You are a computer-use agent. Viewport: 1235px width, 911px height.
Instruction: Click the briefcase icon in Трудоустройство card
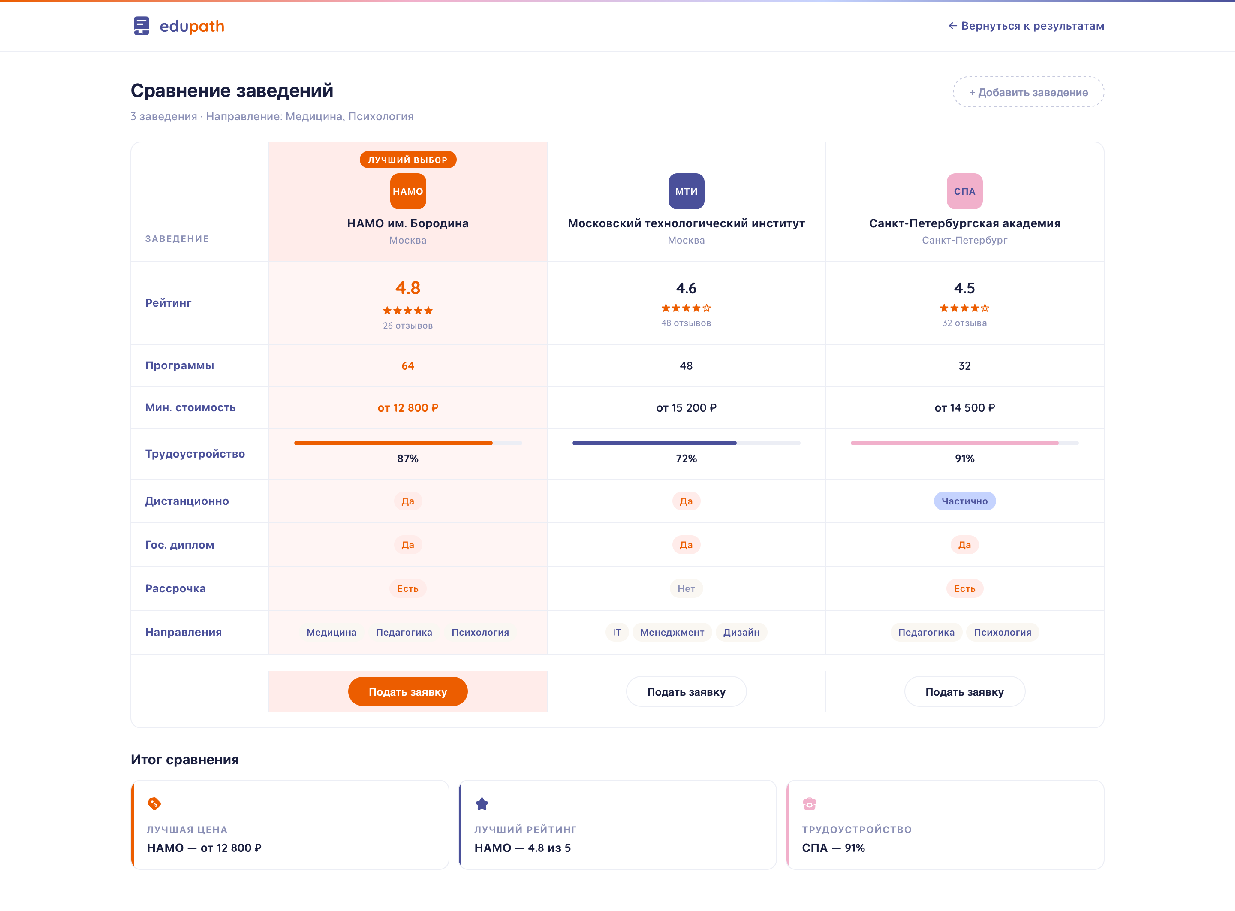pyautogui.click(x=809, y=804)
